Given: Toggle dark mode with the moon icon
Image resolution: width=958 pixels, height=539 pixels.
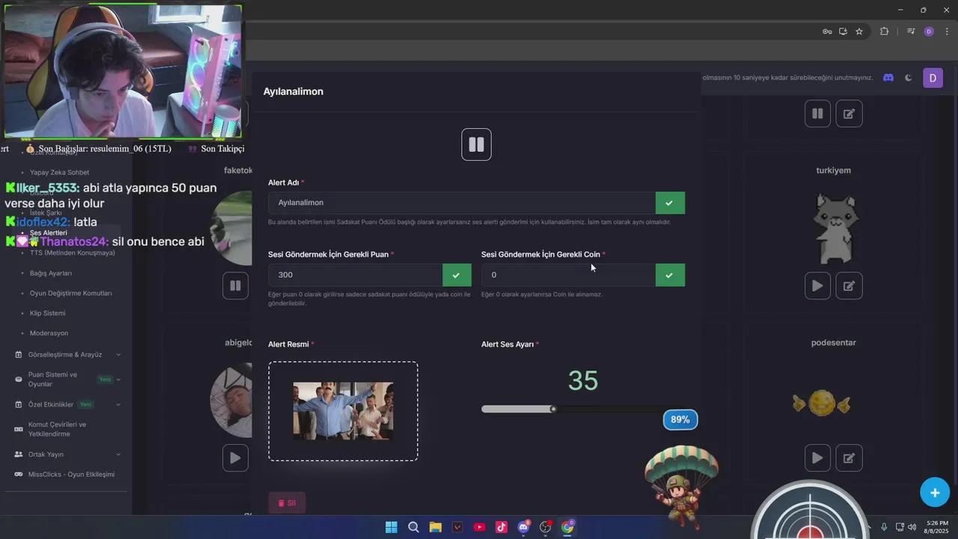Looking at the screenshot, I should tap(909, 78).
